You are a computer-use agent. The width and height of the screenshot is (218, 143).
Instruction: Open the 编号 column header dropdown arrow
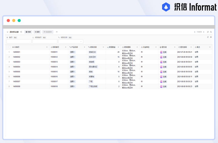[x=47, y=47]
